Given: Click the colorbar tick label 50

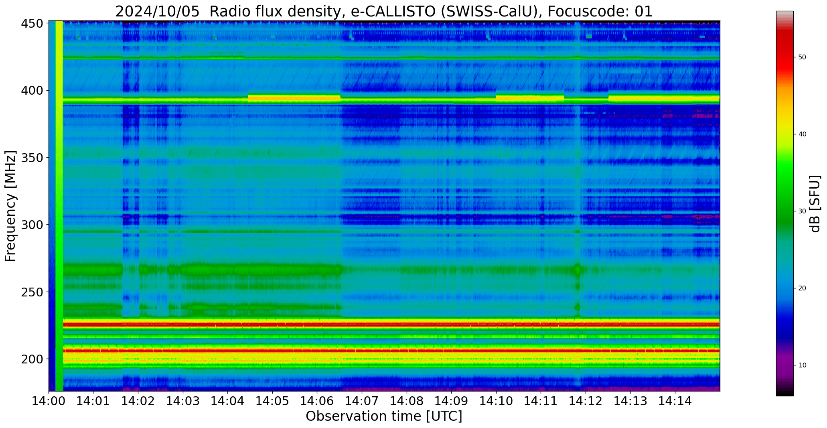Looking at the screenshot, I should pyautogui.click(x=802, y=57).
